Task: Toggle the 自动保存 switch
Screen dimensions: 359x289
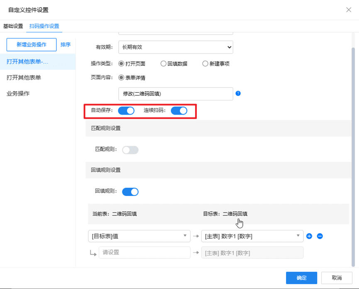Action: (x=126, y=111)
